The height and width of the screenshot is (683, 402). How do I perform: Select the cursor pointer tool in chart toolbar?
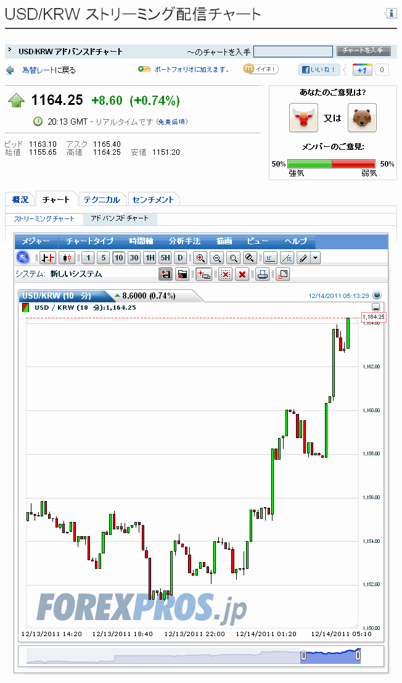22,258
